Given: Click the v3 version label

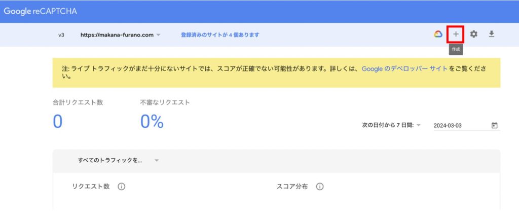Looking at the screenshot, I should click(x=61, y=35).
